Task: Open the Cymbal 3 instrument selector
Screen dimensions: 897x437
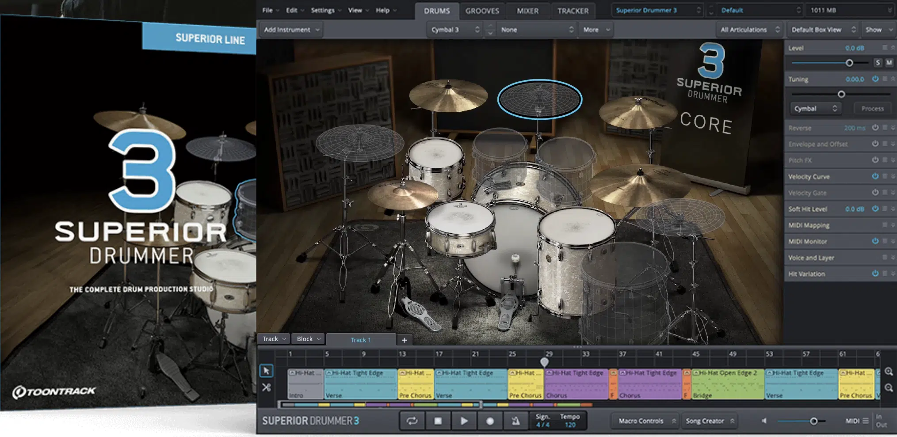Action: (x=455, y=30)
